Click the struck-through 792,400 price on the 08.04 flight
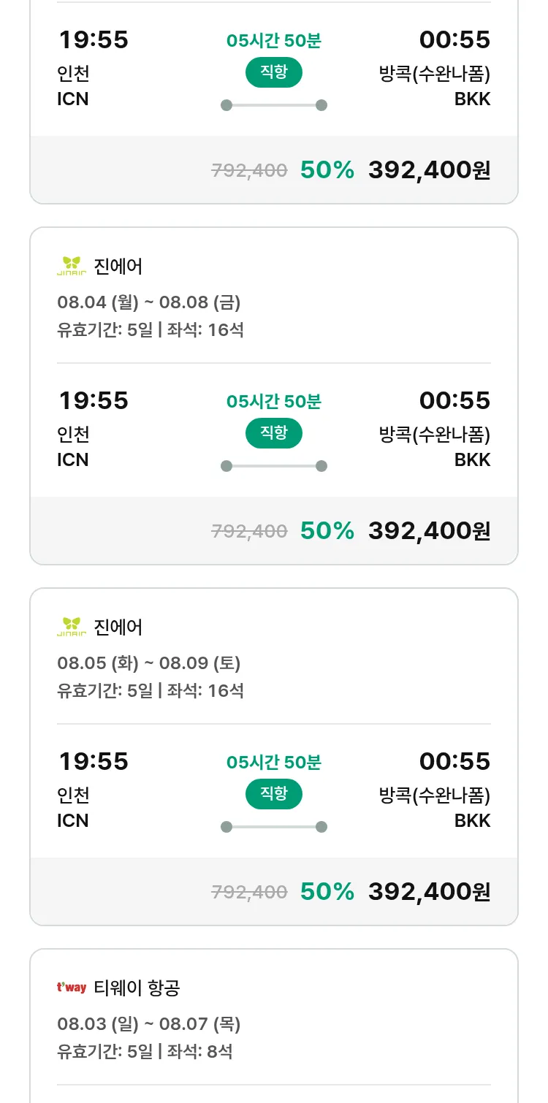Viewport: 548px width, 1103px height. (249, 532)
